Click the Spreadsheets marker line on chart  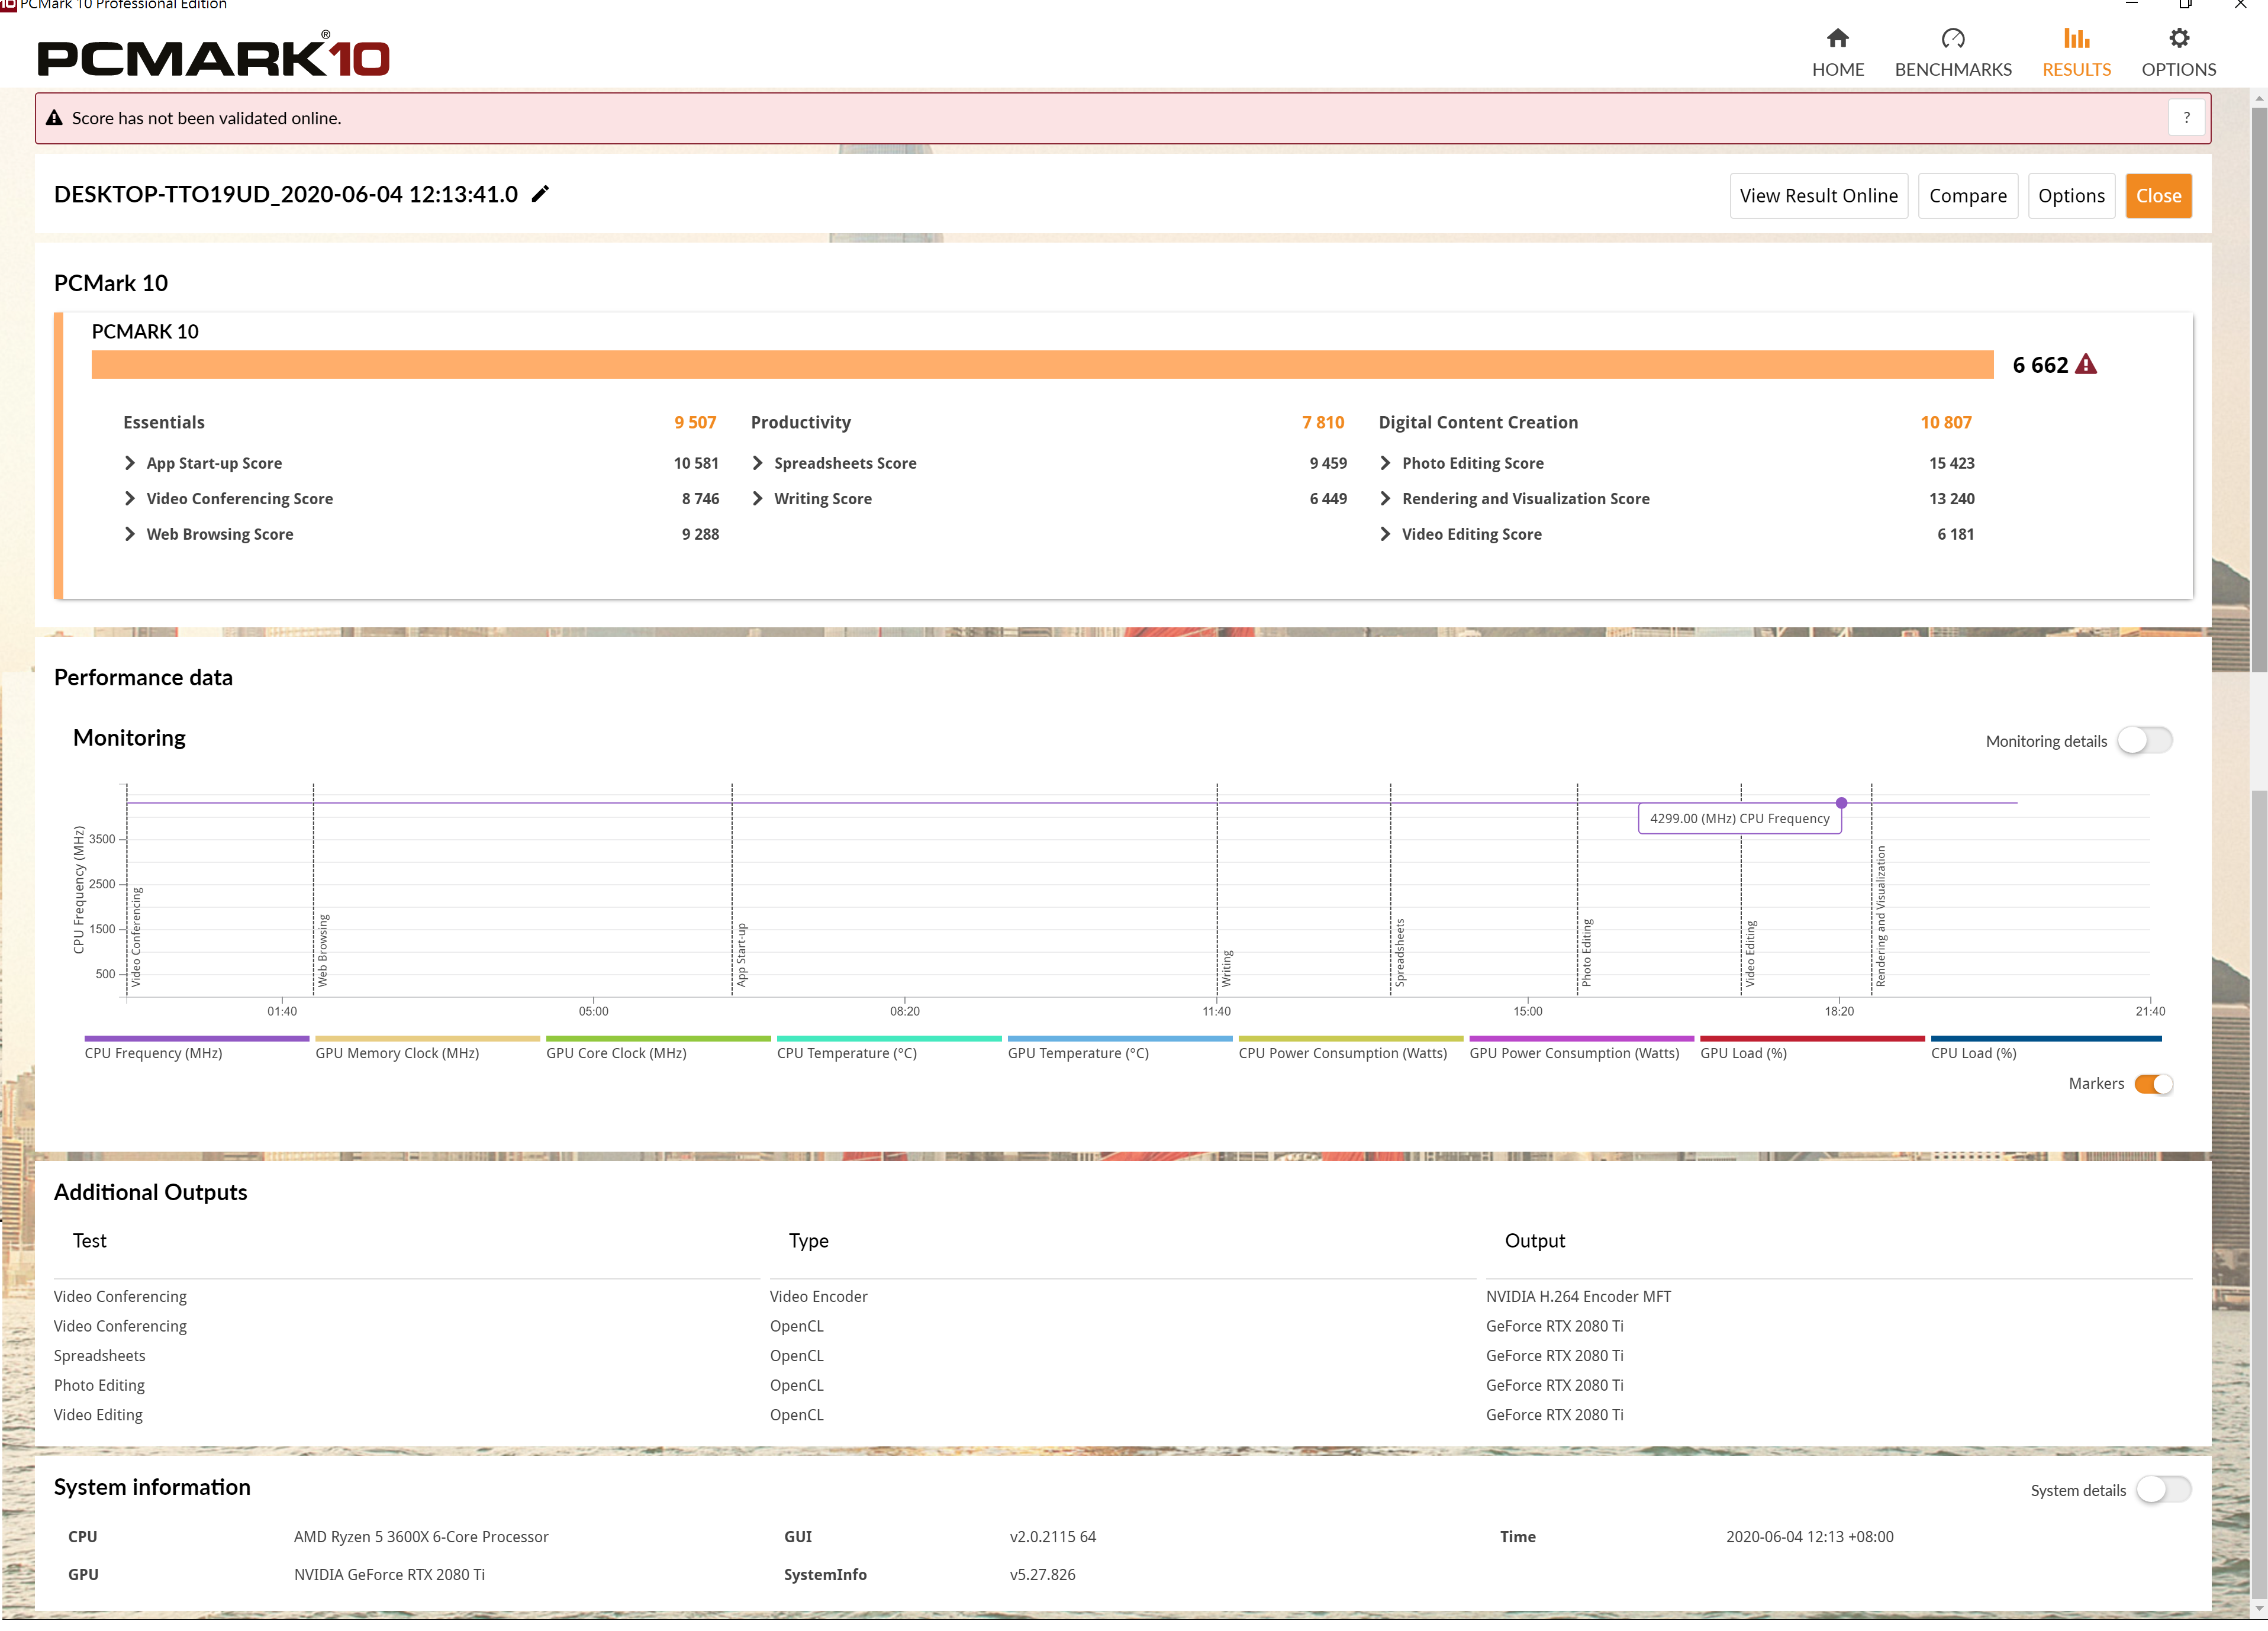pos(1390,890)
